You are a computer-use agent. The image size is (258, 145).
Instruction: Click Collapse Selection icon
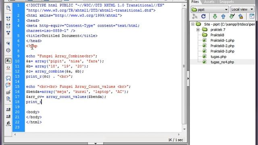point(8,26)
